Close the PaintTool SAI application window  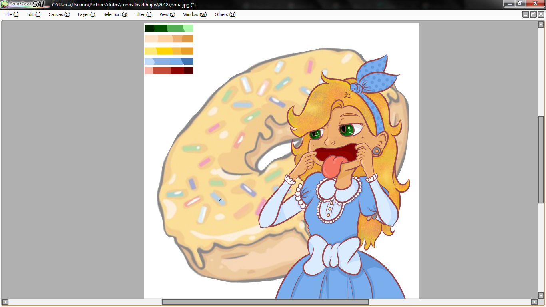[x=535, y=3]
